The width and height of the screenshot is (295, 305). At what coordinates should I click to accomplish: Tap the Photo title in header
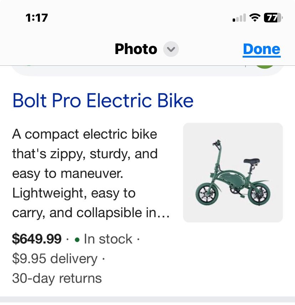(136, 49)
